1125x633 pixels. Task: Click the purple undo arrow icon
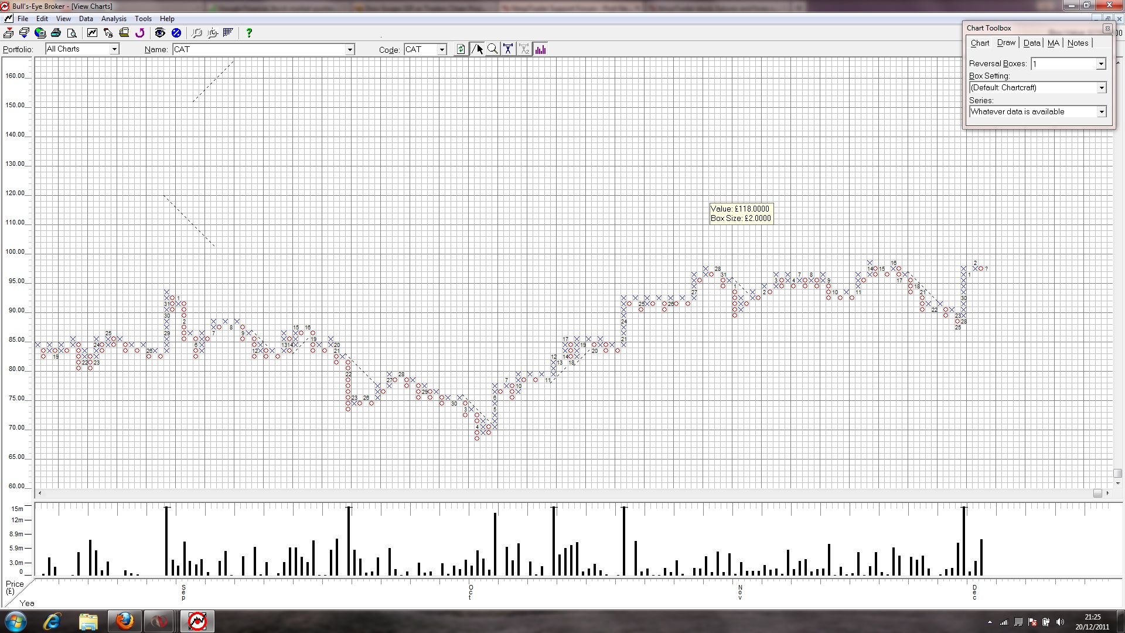coord(140,33)
